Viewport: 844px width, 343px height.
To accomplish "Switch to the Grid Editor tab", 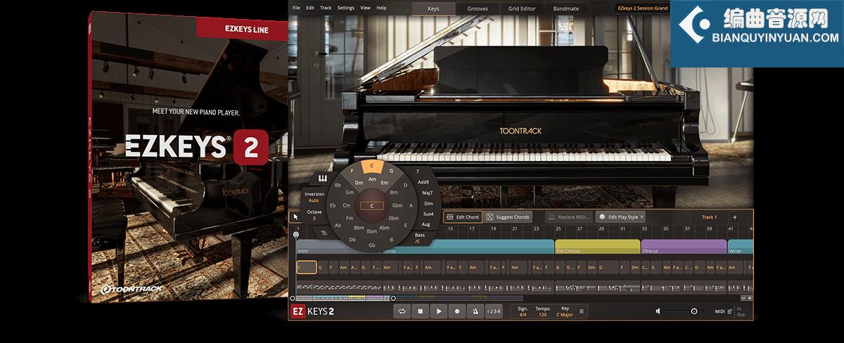I will pyautogui.click(x=523, y=8).
